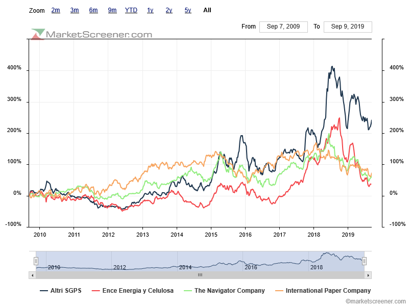Set zoom range to 3m
Screen dimensions: 411x306
tap(75, 10)
